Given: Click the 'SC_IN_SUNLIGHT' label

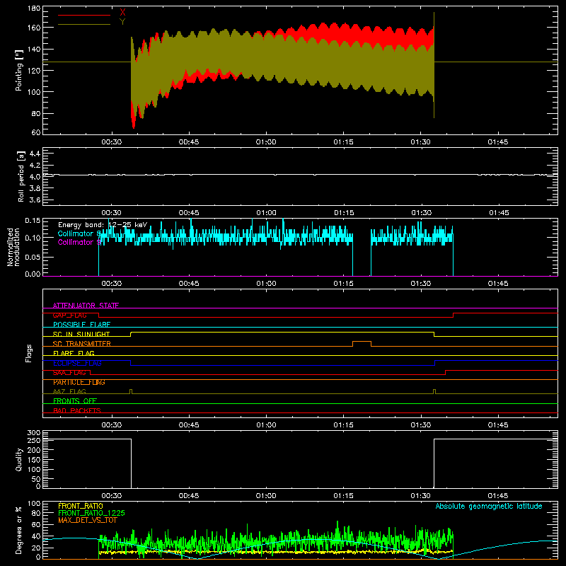Looking at the screenshot, I should [x=81, y=334].
